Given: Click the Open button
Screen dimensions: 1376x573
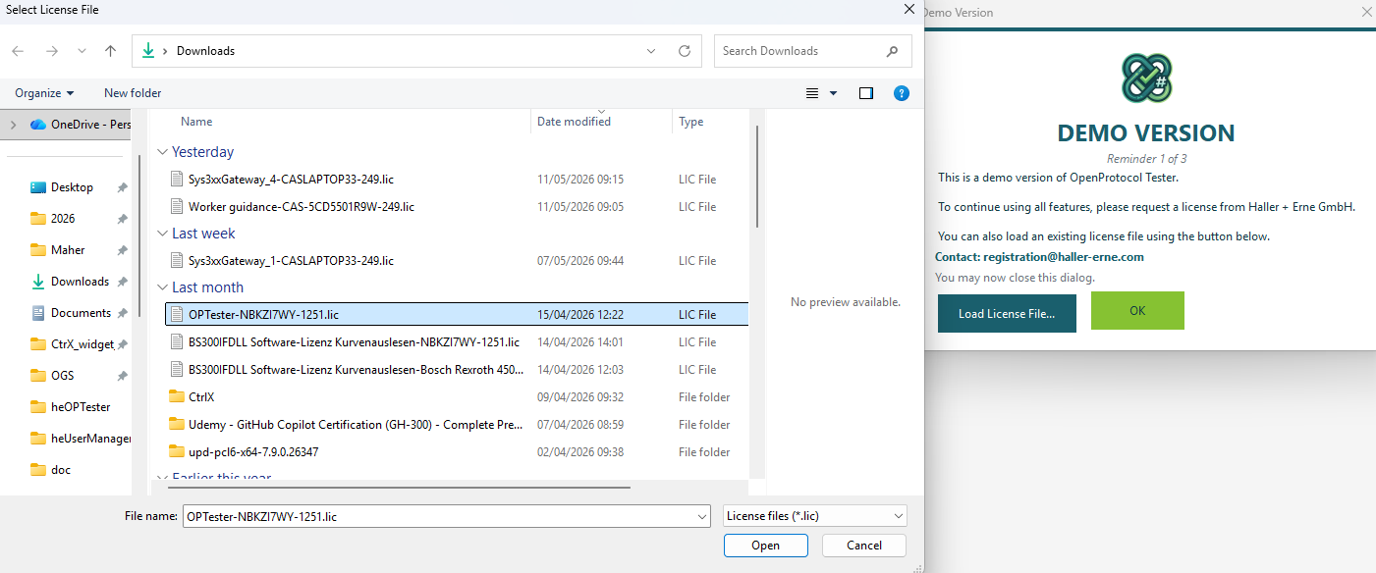Looking at the screenshot, I should (x=766, y=546).
